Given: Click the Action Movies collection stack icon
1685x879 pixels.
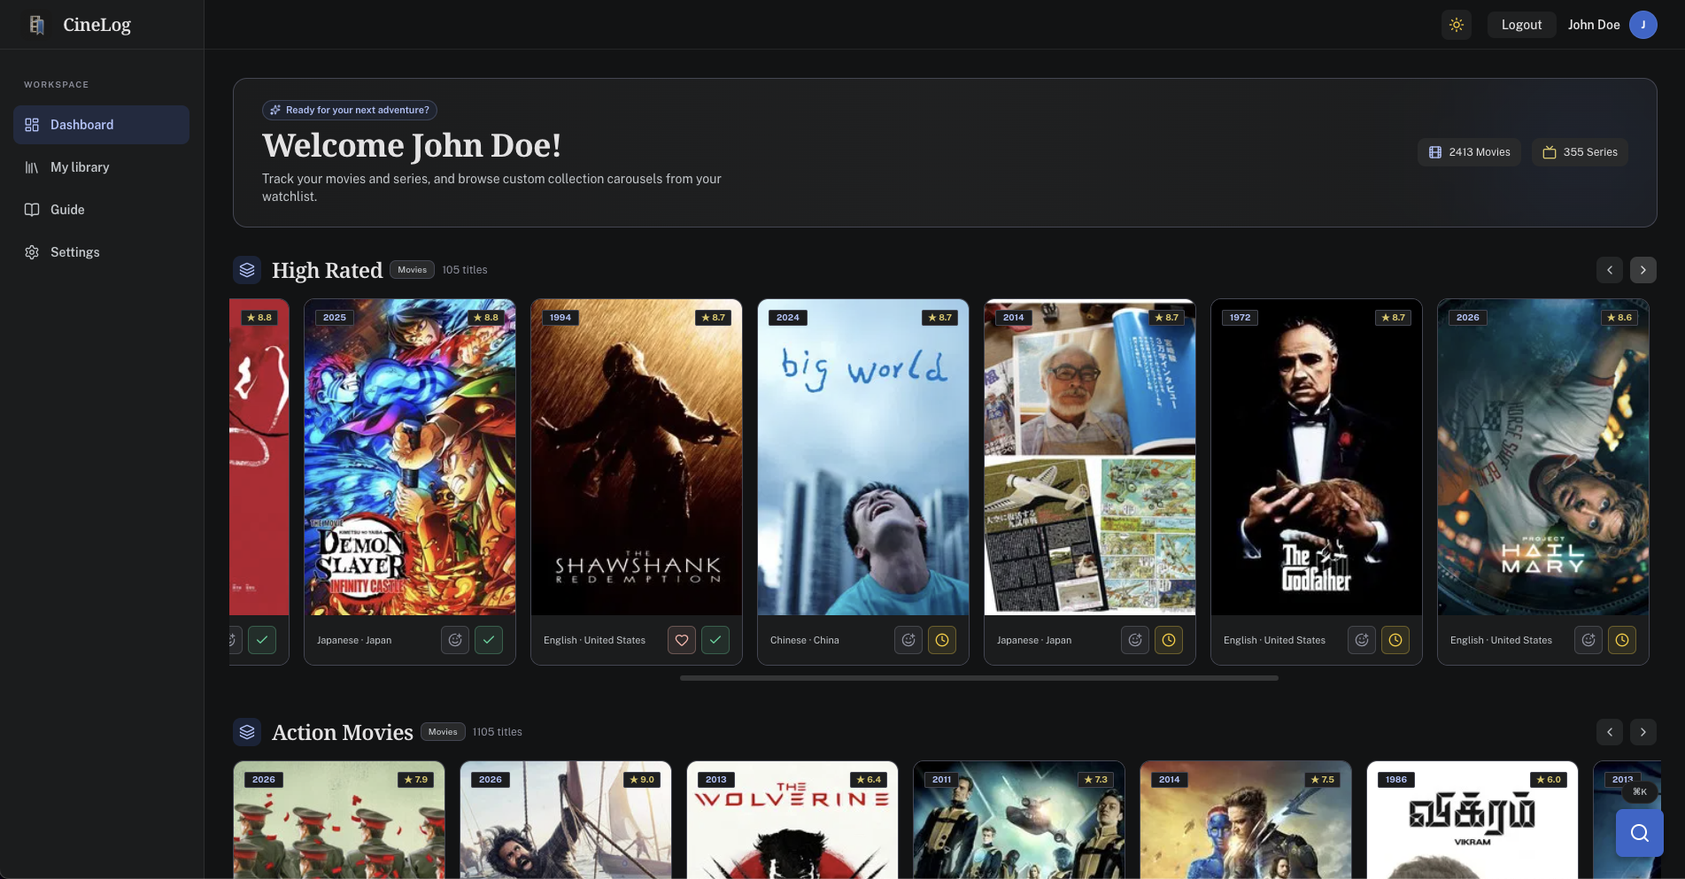Looking at the screenshot, I should [247, 732].
